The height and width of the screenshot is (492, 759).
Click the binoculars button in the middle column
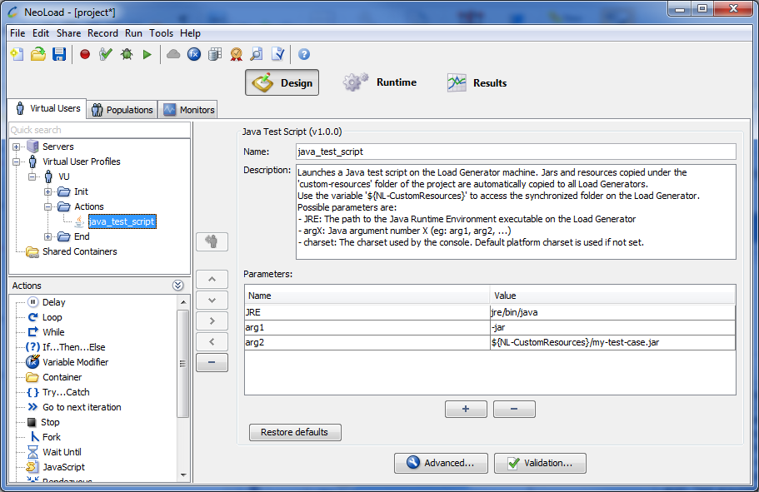pos(212,241)
